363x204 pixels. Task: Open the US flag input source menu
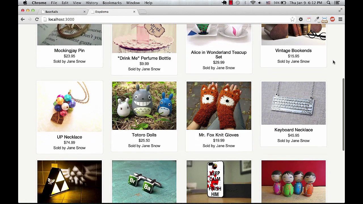click(x=268, y=3)
